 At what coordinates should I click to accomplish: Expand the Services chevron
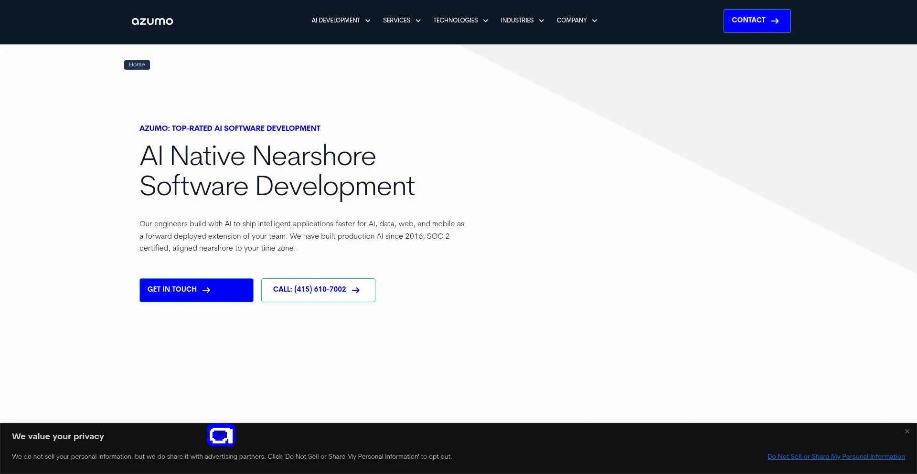click(418, 21)
